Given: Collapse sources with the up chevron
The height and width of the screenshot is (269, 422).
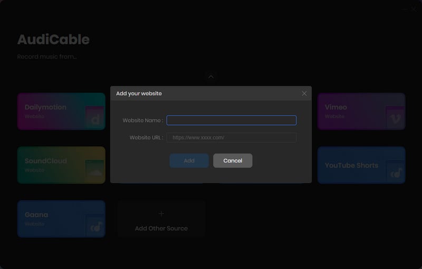Looking at the screenshot, I should click(x=211, y=77).
